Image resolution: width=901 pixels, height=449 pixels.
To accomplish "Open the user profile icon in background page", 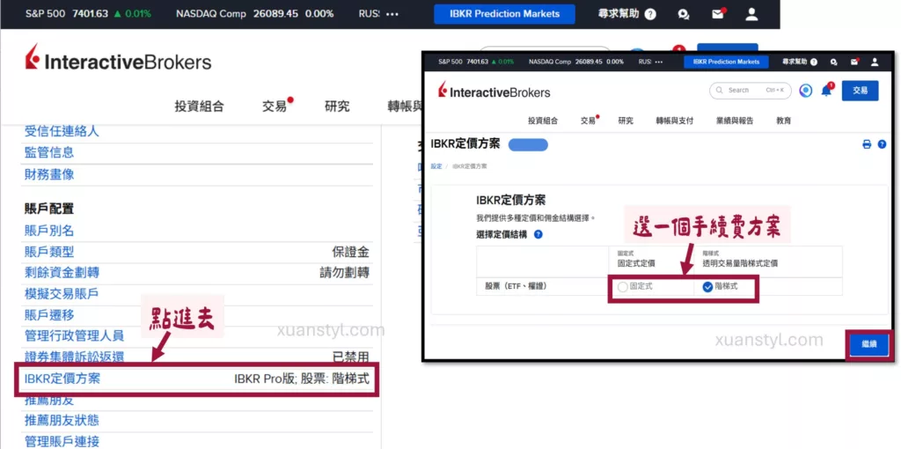I will 751,14.
